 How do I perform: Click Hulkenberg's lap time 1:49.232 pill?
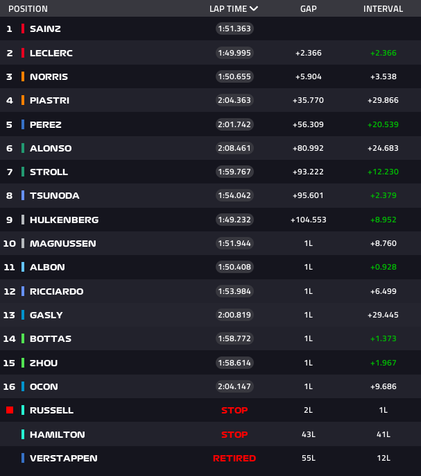[x=234, y=220]
